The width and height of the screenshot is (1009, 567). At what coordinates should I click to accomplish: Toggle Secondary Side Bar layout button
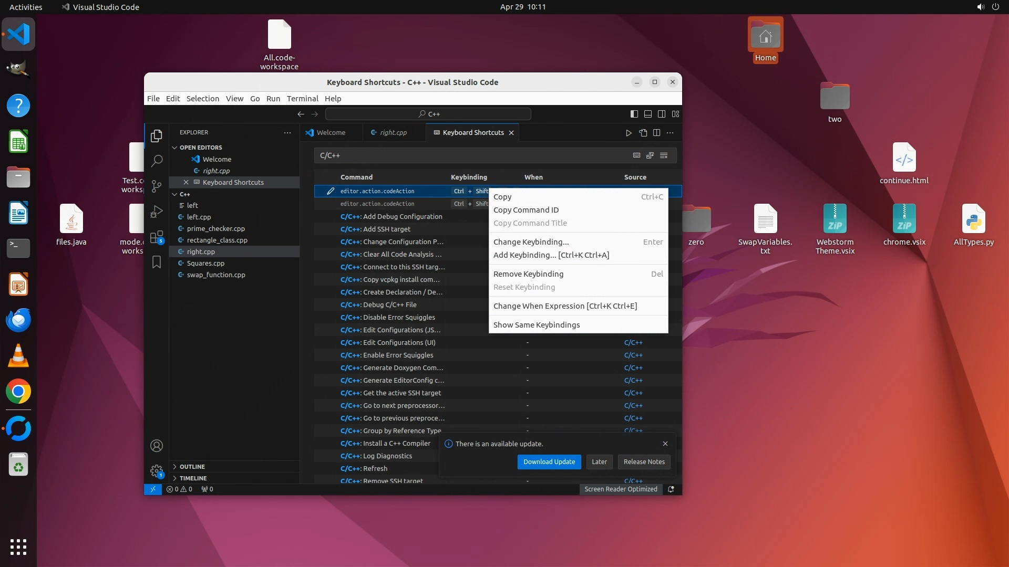[662, 114]
